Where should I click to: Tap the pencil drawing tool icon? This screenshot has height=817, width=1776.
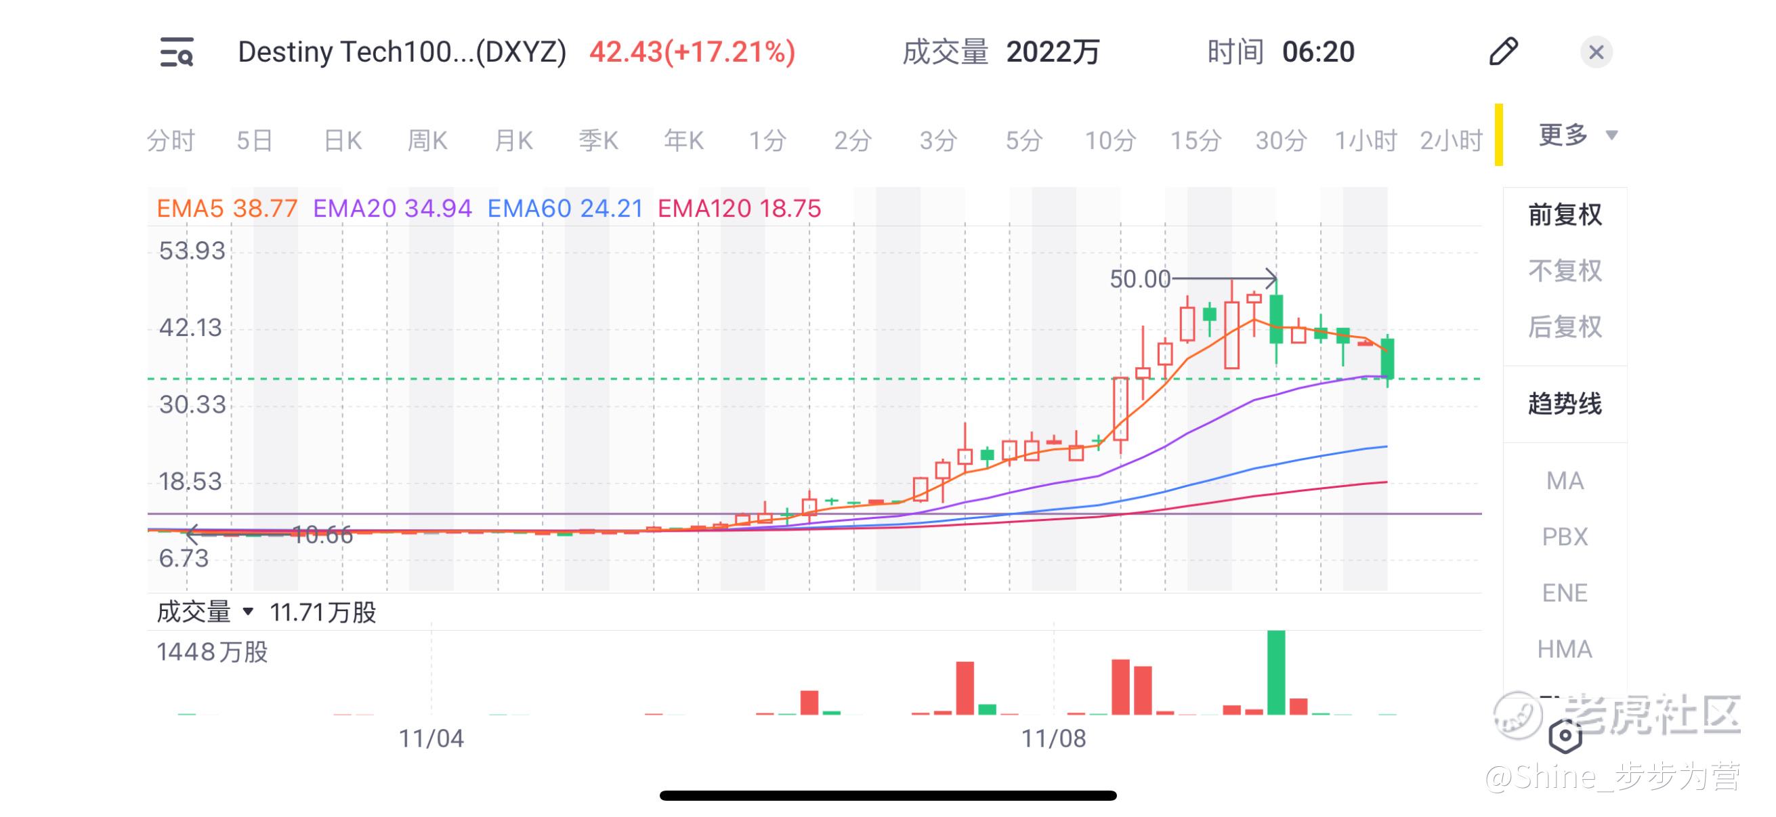click(x=1503, y=51)
